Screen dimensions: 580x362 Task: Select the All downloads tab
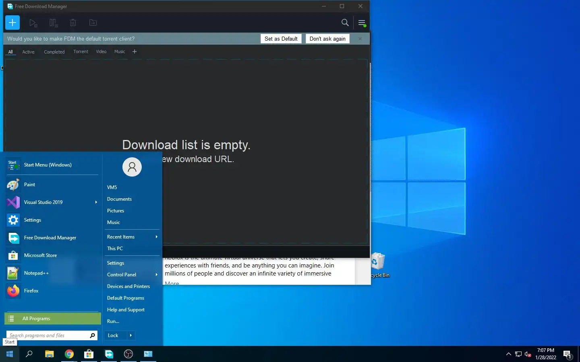(10, 52)
